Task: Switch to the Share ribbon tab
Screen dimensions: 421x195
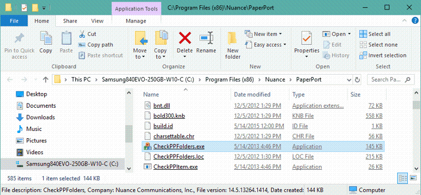Action: click(70, 21)
